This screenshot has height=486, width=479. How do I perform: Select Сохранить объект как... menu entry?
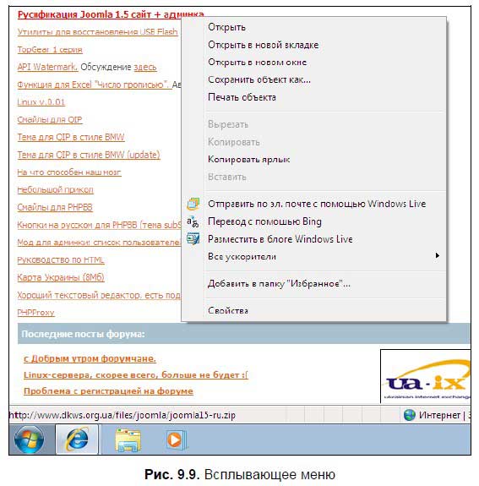pyautogui.click(x=259, y=80)
